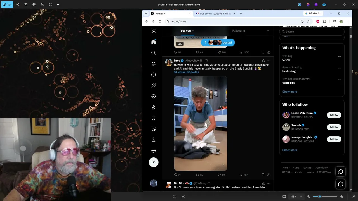This screenshot has height=201, width=358.
Task: Fit the image to window in Photos
Action: 284,197
